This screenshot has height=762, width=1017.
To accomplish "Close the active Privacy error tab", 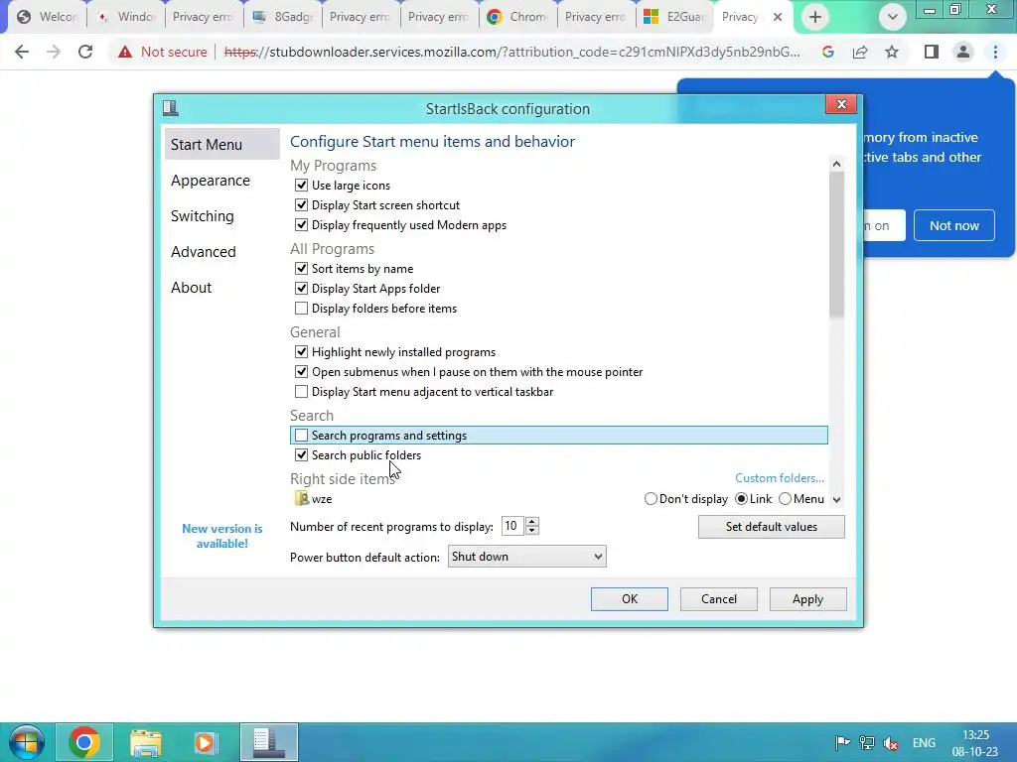I will tap(778, 17).
